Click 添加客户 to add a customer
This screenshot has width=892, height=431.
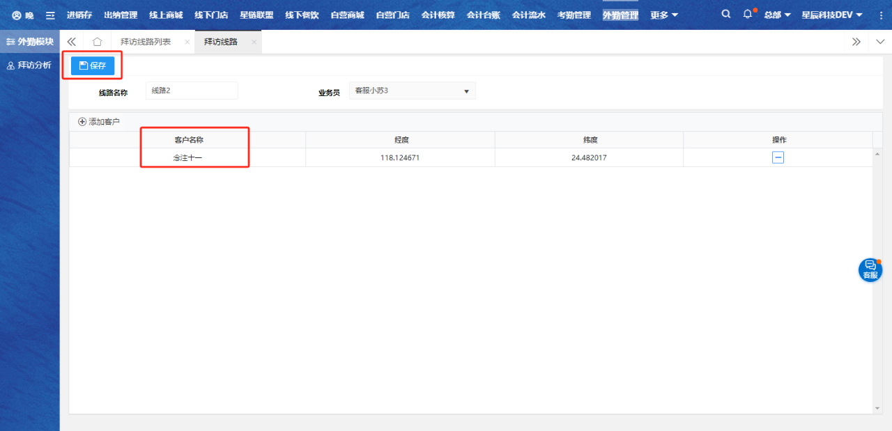point(99,122)
